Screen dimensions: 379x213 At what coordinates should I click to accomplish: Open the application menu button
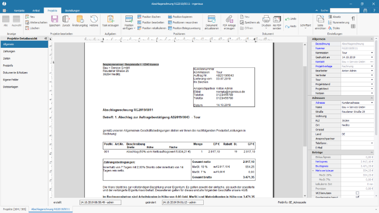(5, 10)
